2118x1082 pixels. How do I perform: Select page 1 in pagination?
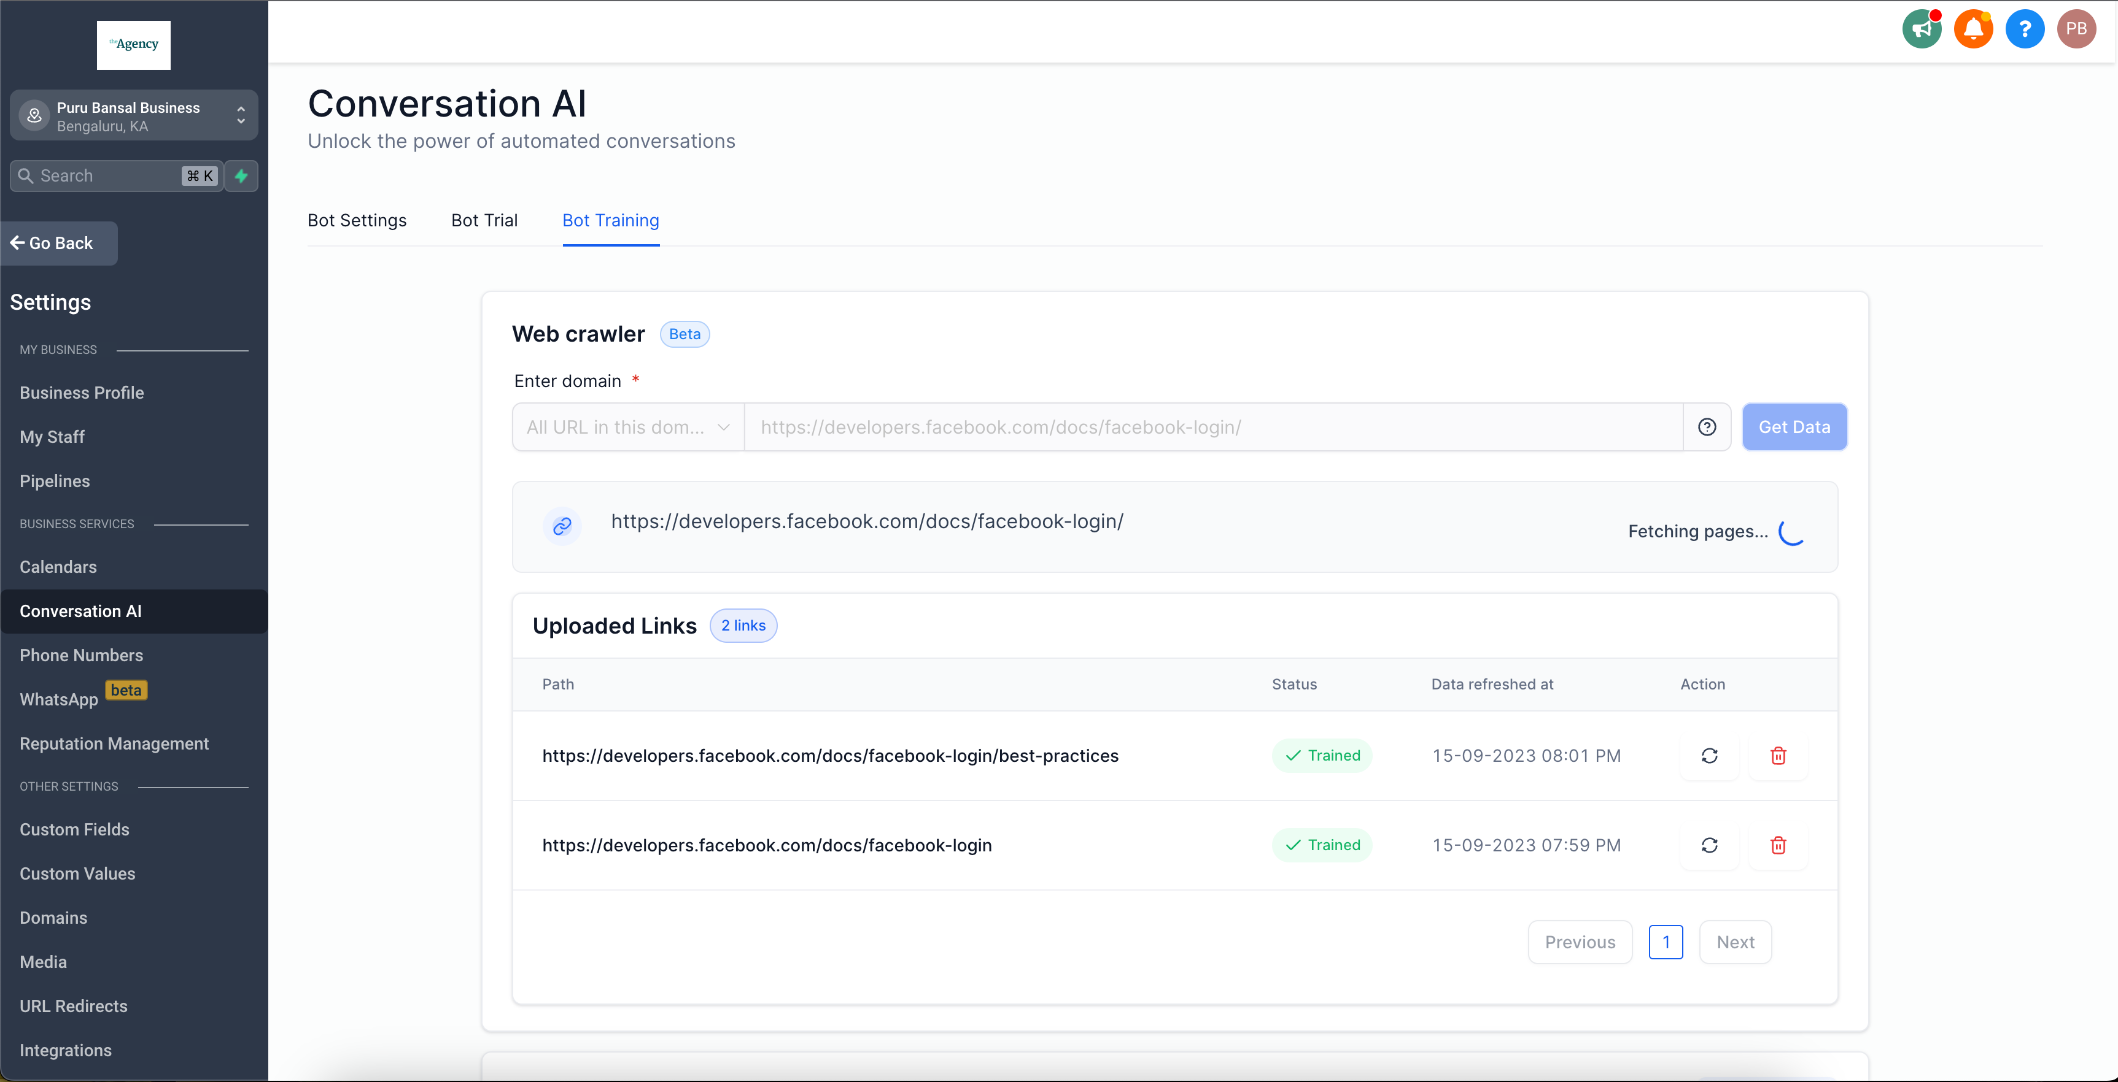pos(1666,942)
